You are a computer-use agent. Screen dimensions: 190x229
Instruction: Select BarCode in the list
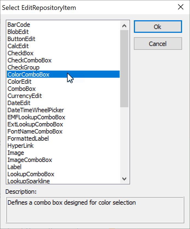point(19,25)
